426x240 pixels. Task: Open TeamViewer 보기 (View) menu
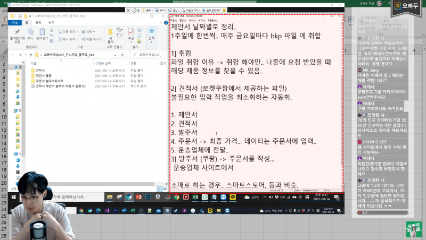(x=161, y=10)
